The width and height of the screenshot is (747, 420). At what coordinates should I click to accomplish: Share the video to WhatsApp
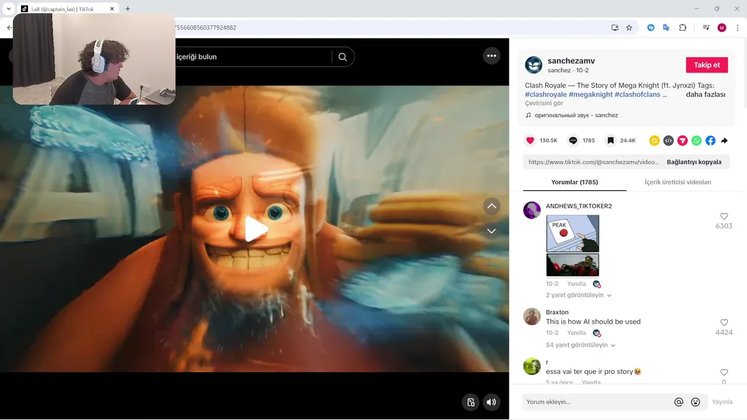[696, 141]
